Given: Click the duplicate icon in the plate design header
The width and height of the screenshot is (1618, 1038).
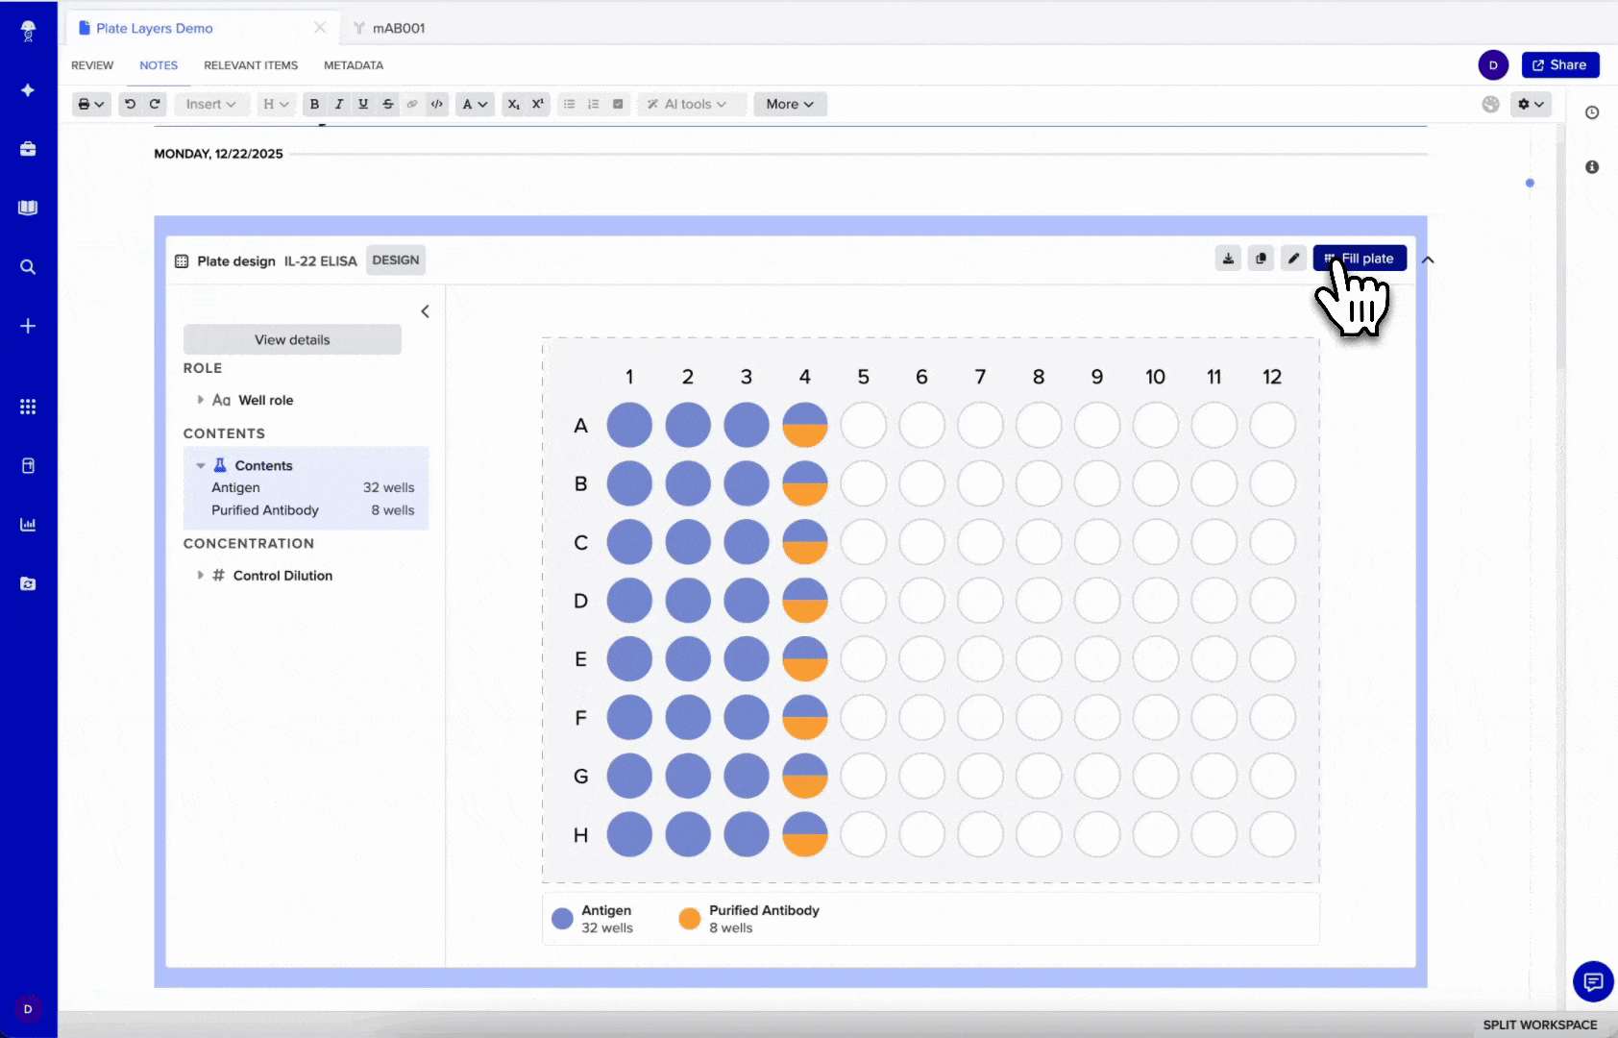Looking at the screenshot, I should pos(1260,259).
